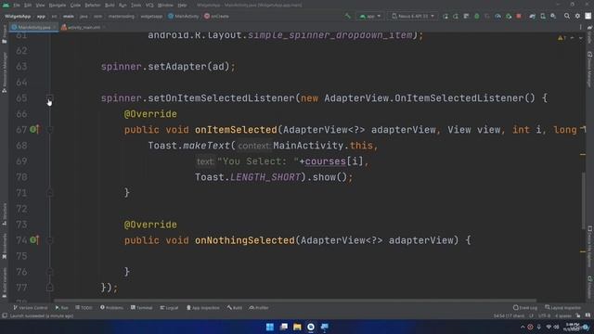Switch to the activity_main.xml editor tab
This screenshot has height=334, width=594.
click(x=83, y=27)
